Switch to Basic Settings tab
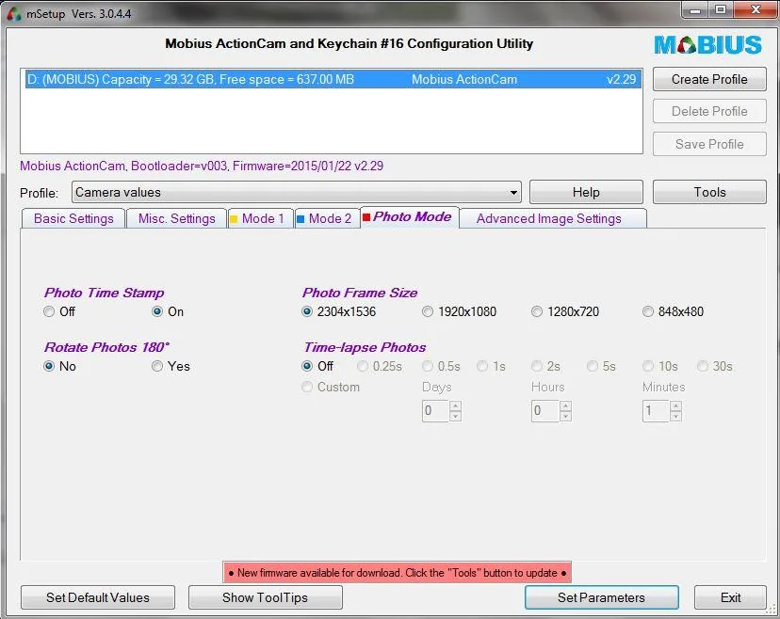 coord(73,218)
